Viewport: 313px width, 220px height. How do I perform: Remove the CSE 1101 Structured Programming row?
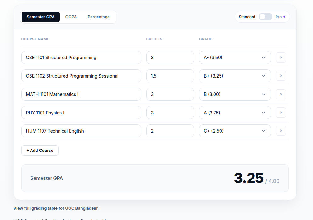[281, 58]
